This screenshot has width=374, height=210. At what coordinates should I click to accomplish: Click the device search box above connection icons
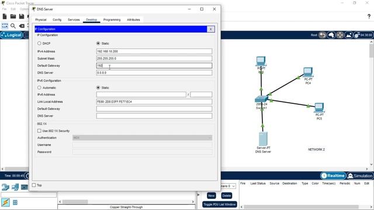[29, 195]
